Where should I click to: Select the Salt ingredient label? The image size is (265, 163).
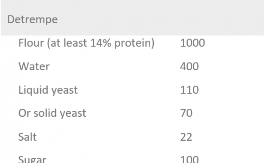click(x=27, y=137)
